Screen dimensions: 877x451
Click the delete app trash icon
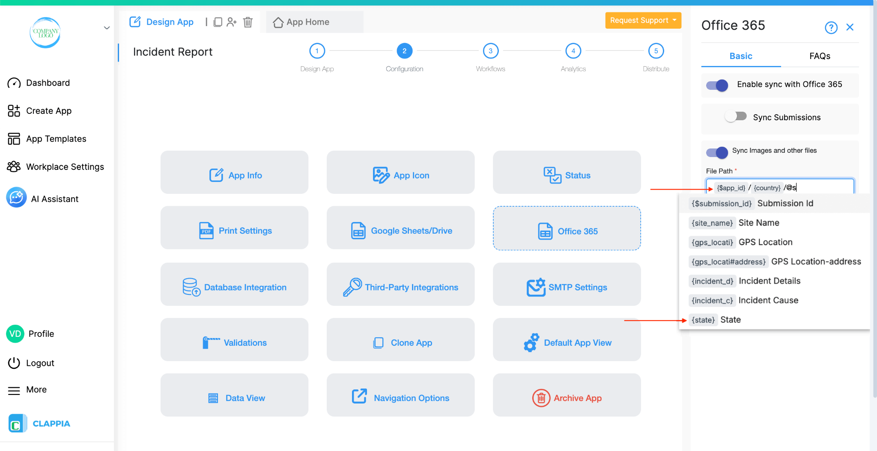coord(248,22)
